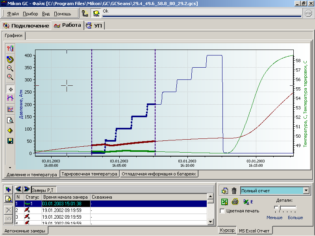Click the zoom out magnifier icon
315x236 pixels.
tap(11, 68)
